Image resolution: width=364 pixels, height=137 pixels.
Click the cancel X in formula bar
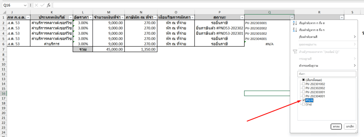pyautogui.click(x=37, y=5)
